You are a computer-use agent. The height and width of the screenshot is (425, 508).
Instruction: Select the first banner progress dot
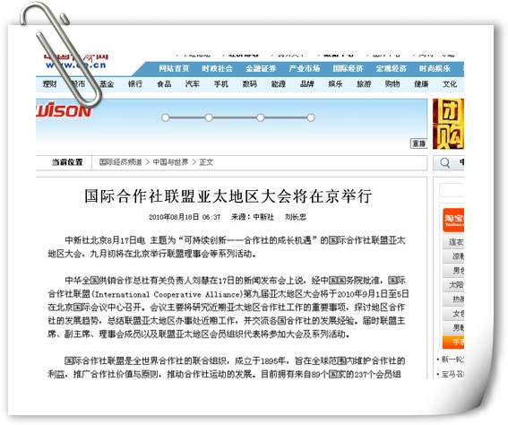click(x=165, y=117)
